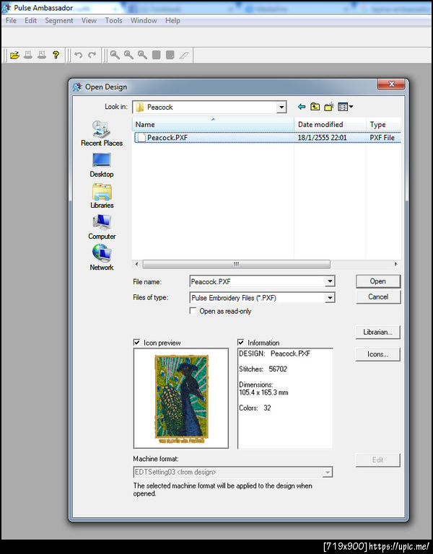Open the Tools menu
Screen dimensions: 433x554
[x=113, y=20]
